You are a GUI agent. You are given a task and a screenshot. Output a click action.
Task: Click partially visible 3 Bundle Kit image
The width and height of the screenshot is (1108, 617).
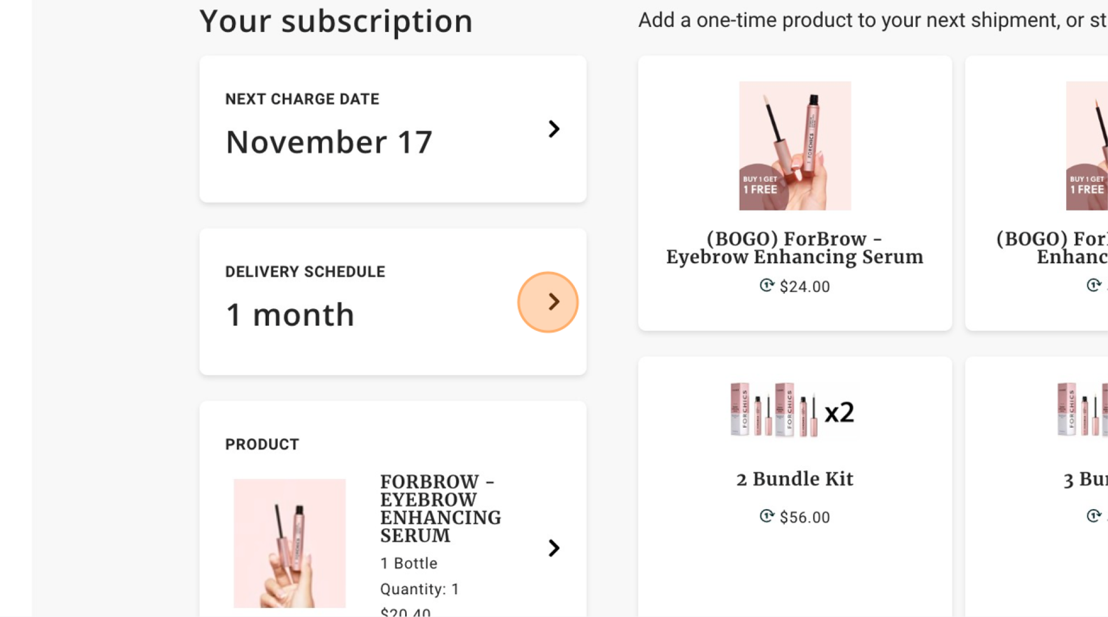1082,410
